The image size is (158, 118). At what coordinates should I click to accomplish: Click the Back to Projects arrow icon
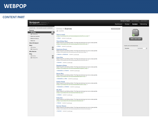click(x=121, y=21)
